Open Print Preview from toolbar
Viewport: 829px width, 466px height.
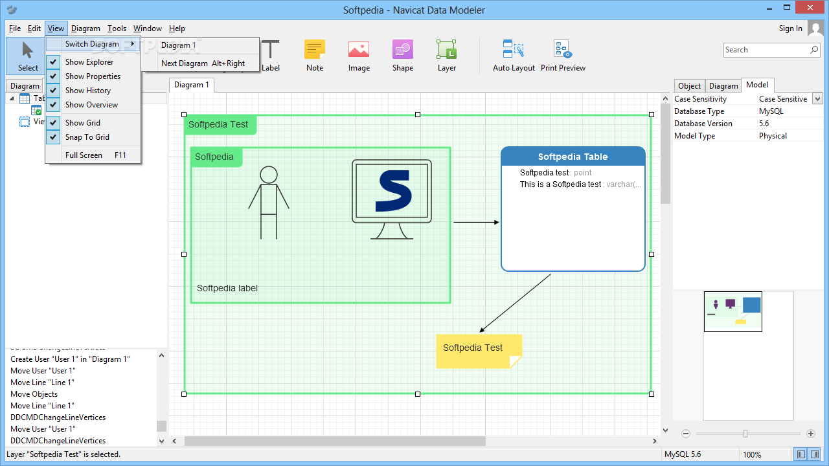click(563, 56)
